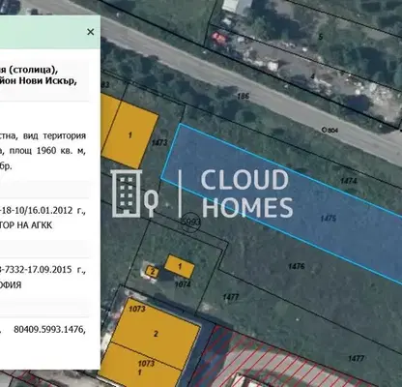Select small orange building 2 in parcel 1074
Image resolution: width=402 pixels, height=387 pixels.
153,272
